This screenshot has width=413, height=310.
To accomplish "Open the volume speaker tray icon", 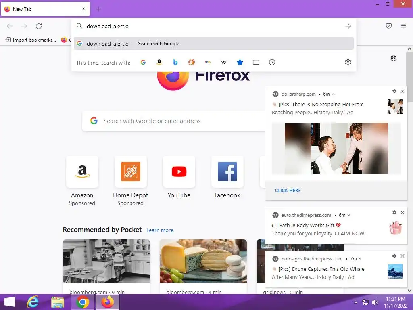I will [375, 302].
